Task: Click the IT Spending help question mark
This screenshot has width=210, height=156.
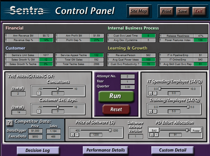Action: pyautogui.click(x=155, y=93)
